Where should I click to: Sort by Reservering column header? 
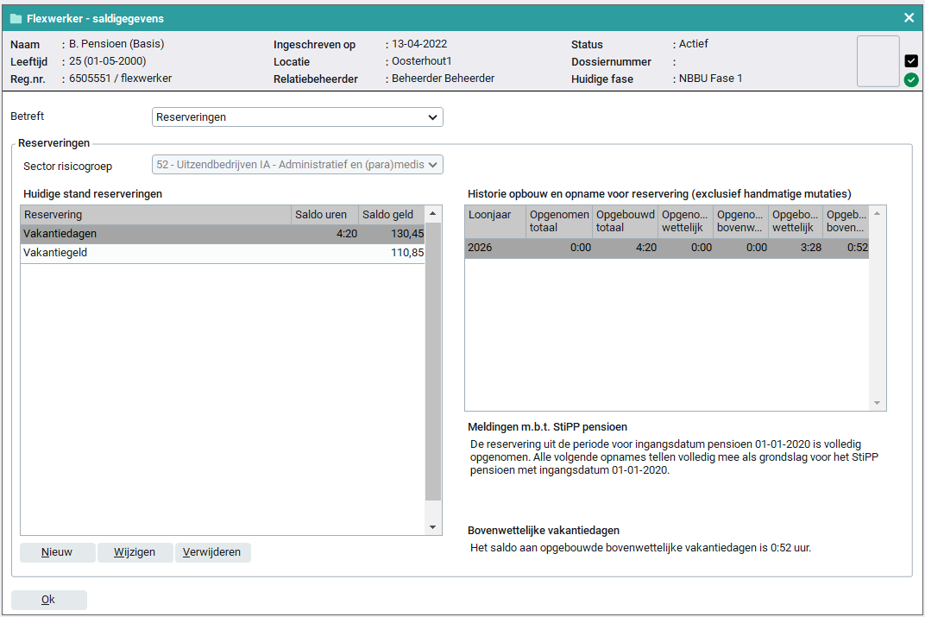(155, 215)
